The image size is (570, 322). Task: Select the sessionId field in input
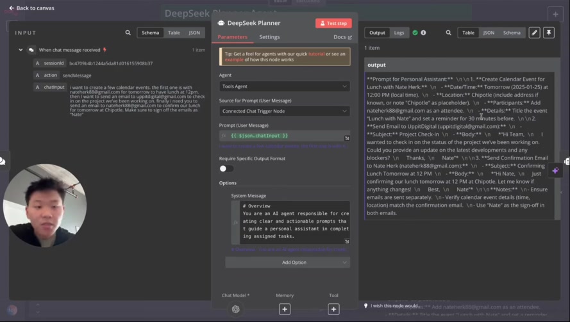click(50, 63)
